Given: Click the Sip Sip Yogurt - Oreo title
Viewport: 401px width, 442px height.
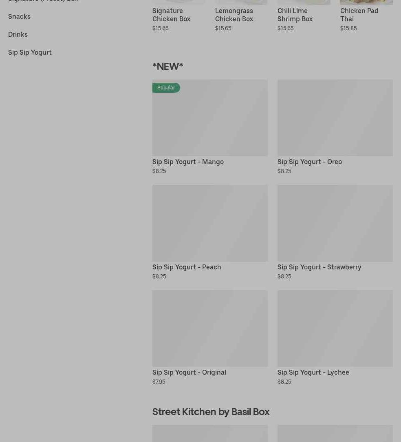Looking at the screenshot, I should pos(309,162).
